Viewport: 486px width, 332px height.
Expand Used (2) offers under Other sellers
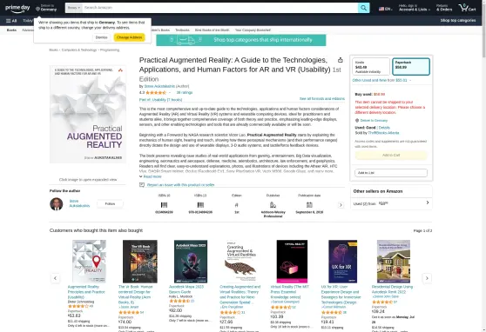click(x=391, y=203)
